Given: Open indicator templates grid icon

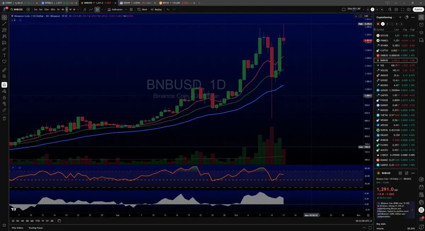Looking at the screenshot, I should (x=131, y=10).
